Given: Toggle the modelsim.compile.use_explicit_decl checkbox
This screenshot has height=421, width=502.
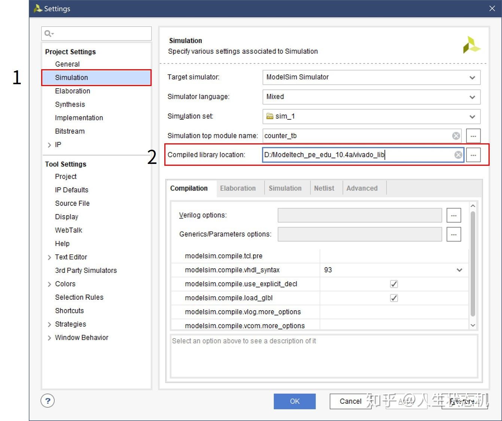Looking at the screenshot, I should (394, 284).
